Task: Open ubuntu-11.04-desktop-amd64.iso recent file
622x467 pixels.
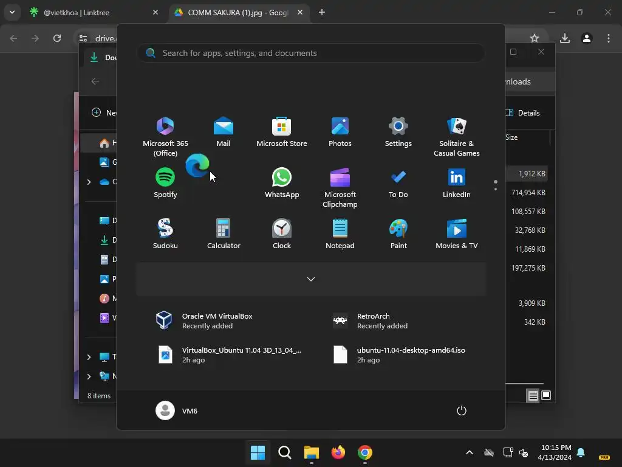Action: coord(399,355)
